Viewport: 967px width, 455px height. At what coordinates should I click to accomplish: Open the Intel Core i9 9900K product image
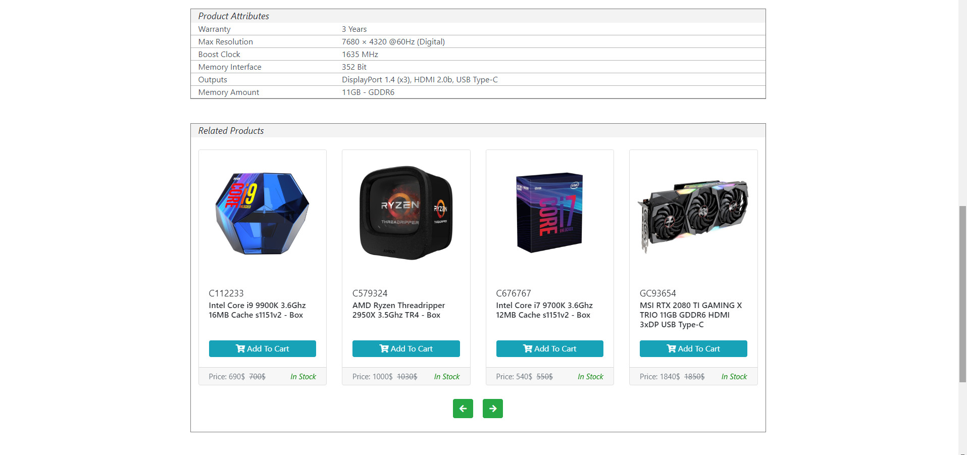pyautogui.click(x=263, y=213)
